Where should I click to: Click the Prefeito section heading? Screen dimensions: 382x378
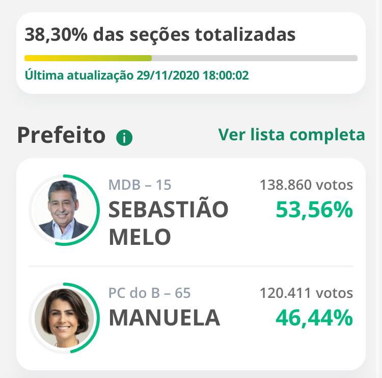[x=62, y=135]
